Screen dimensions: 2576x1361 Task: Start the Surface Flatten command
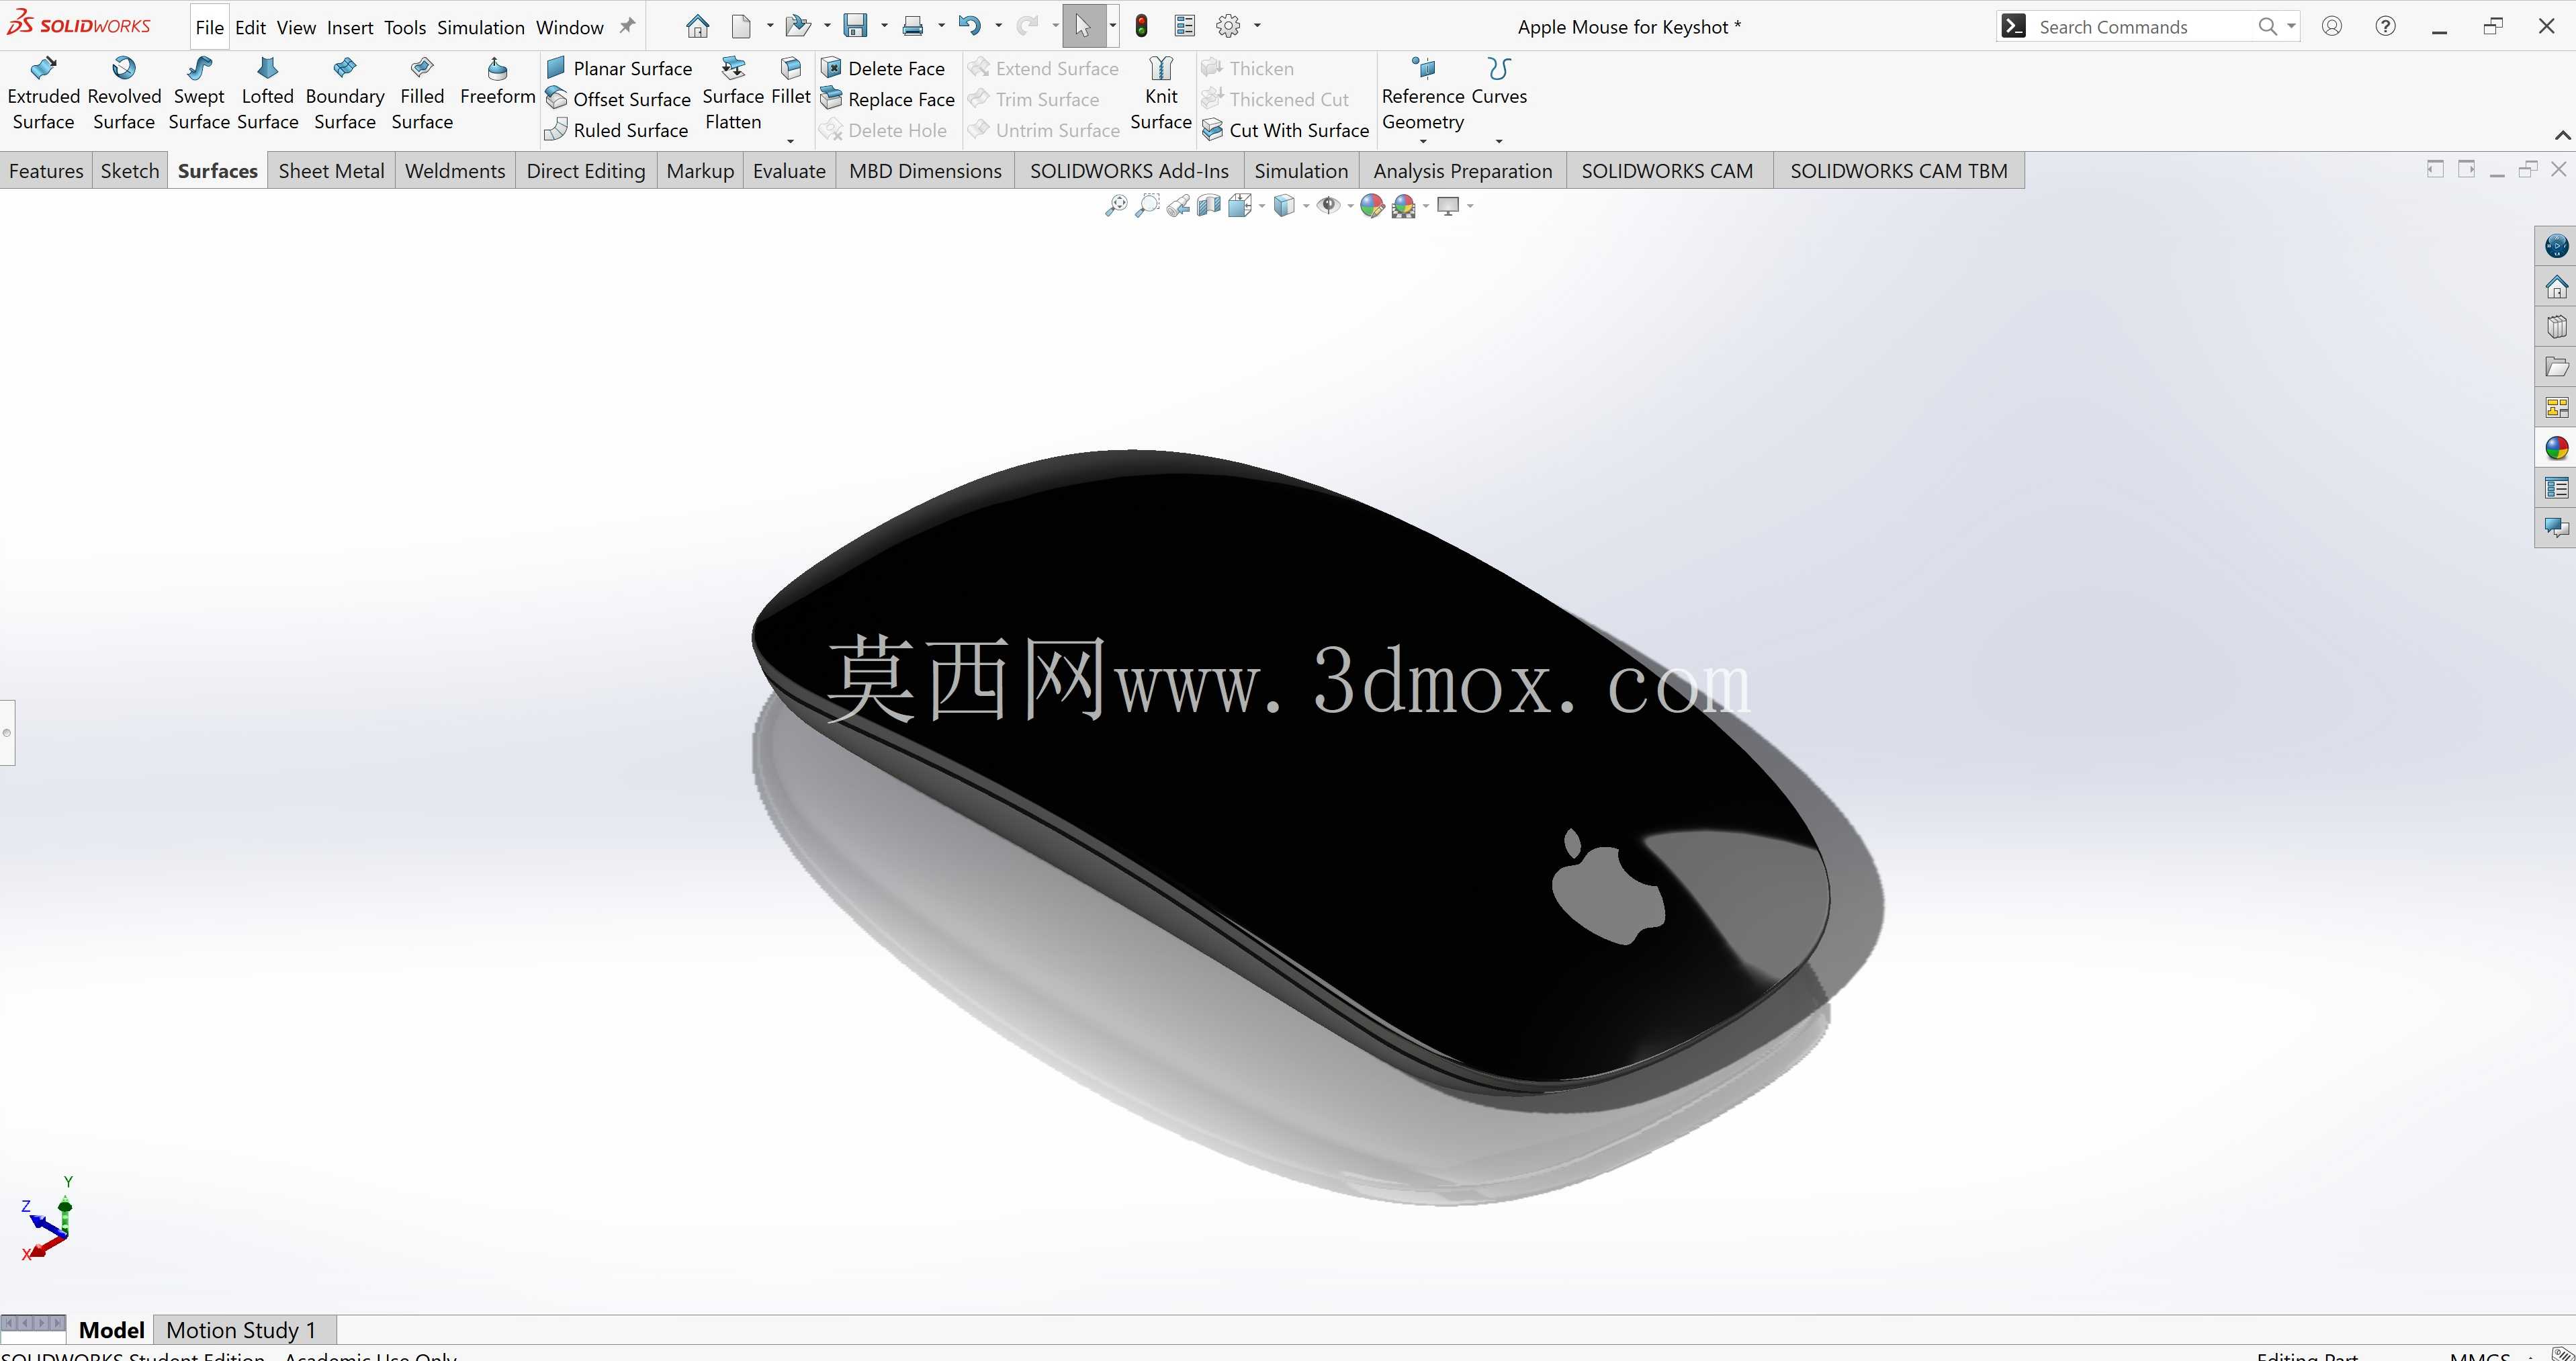733,95
